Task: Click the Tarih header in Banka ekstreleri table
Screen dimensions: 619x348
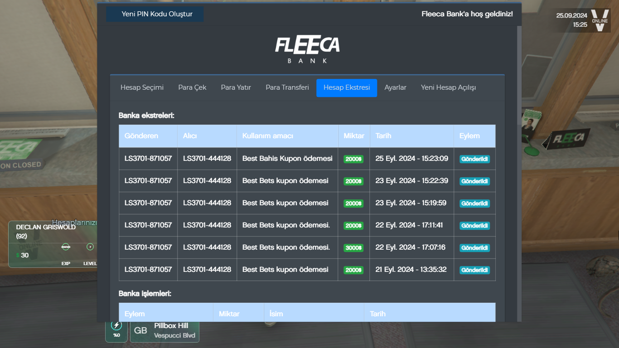Action: point(412,136)
